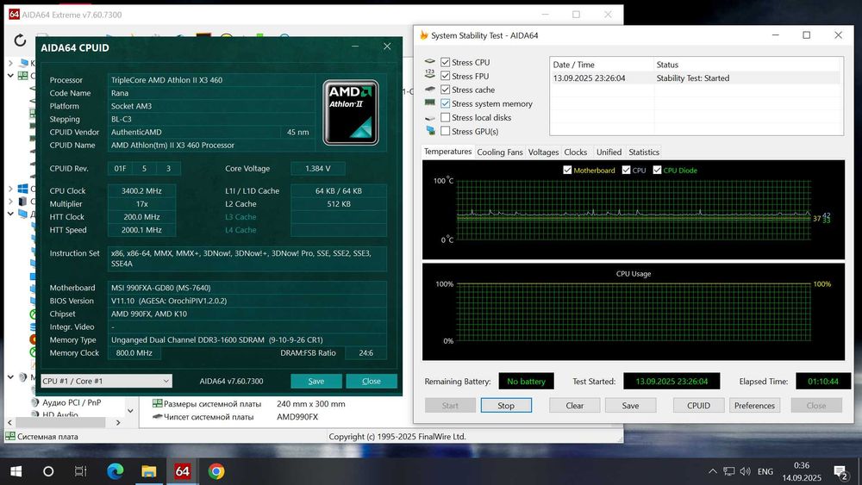Image resolution: width=862 pixels, height=485 pixels.
Task: Click Save in the AIDA64 CPUID window
Action: [316, 381]
